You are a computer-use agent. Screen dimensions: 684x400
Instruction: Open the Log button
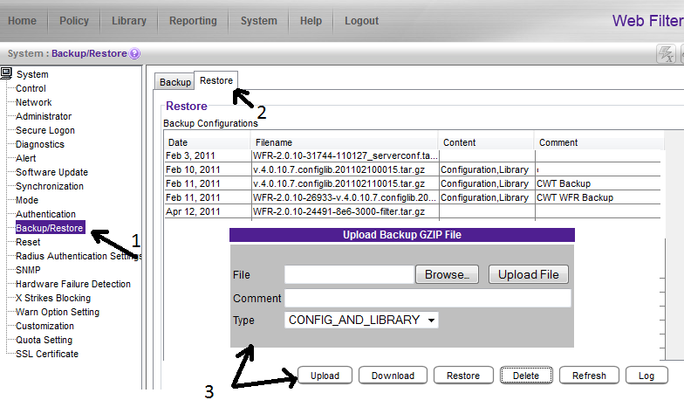point(646,376)
